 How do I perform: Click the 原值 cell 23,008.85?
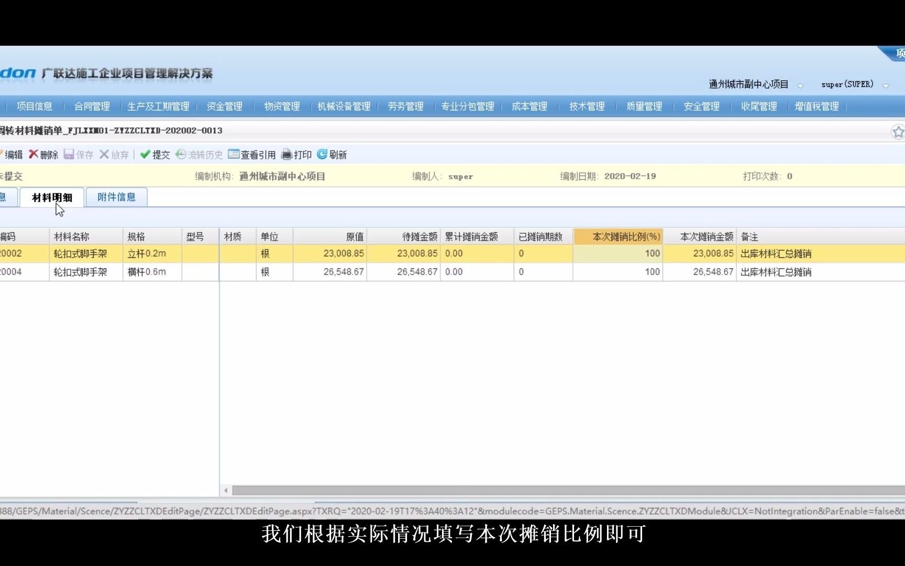tap(330, 254)
